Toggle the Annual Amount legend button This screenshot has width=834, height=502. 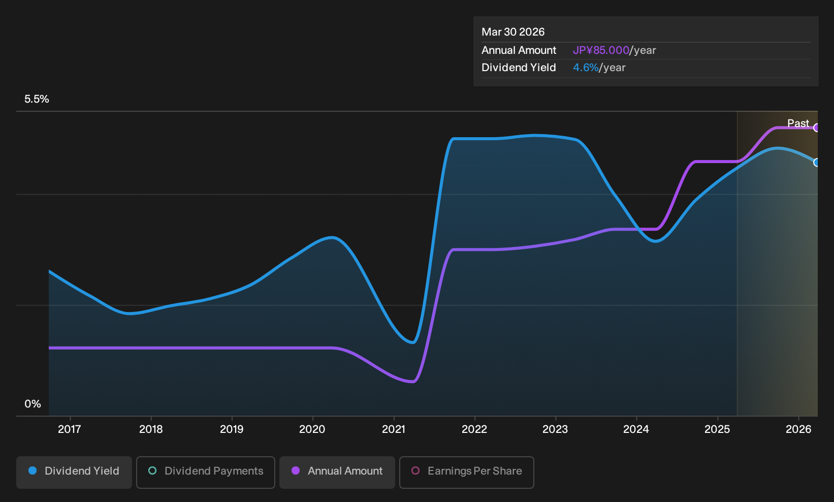tap(337, 472)
